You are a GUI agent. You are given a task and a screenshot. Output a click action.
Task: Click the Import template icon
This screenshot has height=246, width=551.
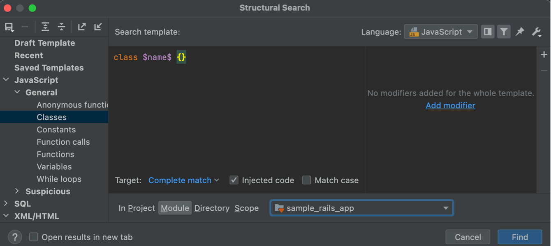click(98, 27)
